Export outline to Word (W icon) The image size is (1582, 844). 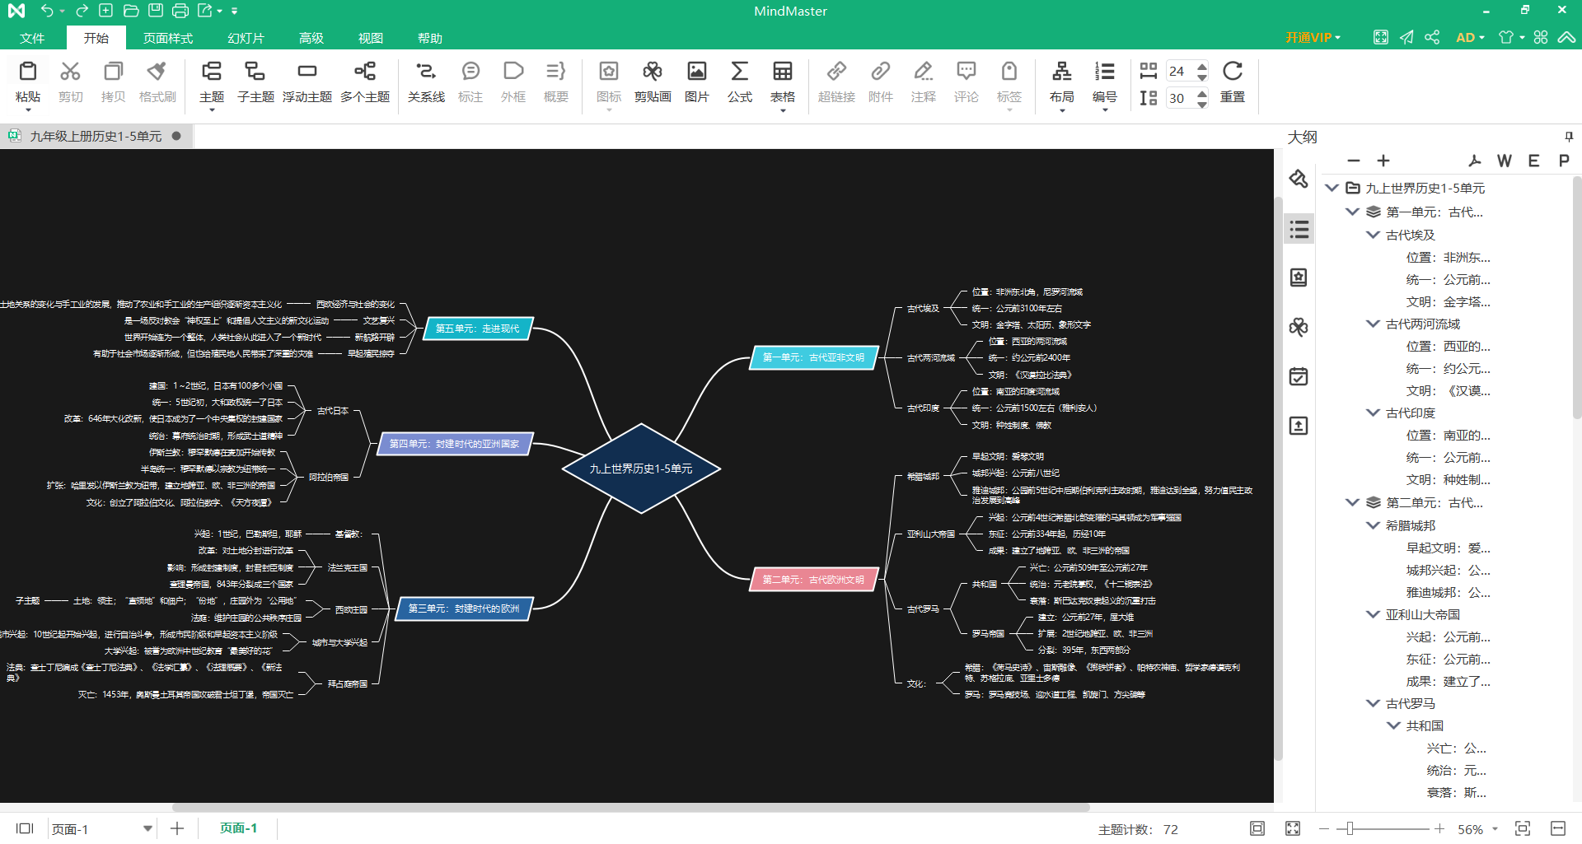tap(1505, 161)
